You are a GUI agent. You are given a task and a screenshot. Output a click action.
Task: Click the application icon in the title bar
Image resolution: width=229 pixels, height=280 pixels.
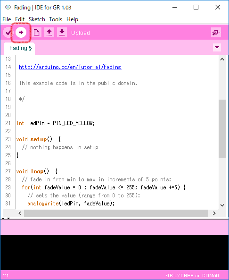(8, 8)
